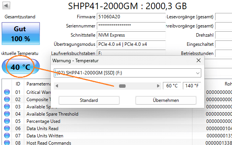Click the back arrow icon beside drive title
Image resolution: width=232 pixels, height=145 pixels.
pyautogui.click(x=6, y=6)
